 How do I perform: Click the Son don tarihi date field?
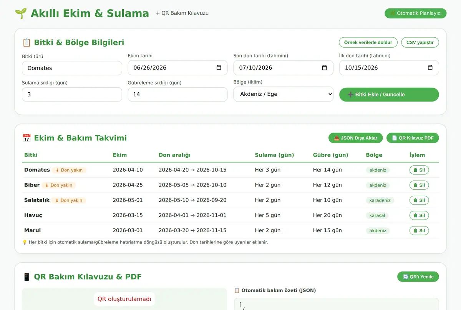point(283,68)
